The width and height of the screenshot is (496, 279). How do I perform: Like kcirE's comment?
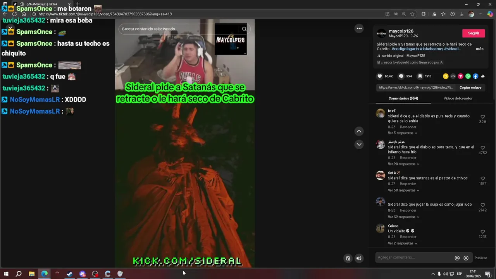(482, 117)
